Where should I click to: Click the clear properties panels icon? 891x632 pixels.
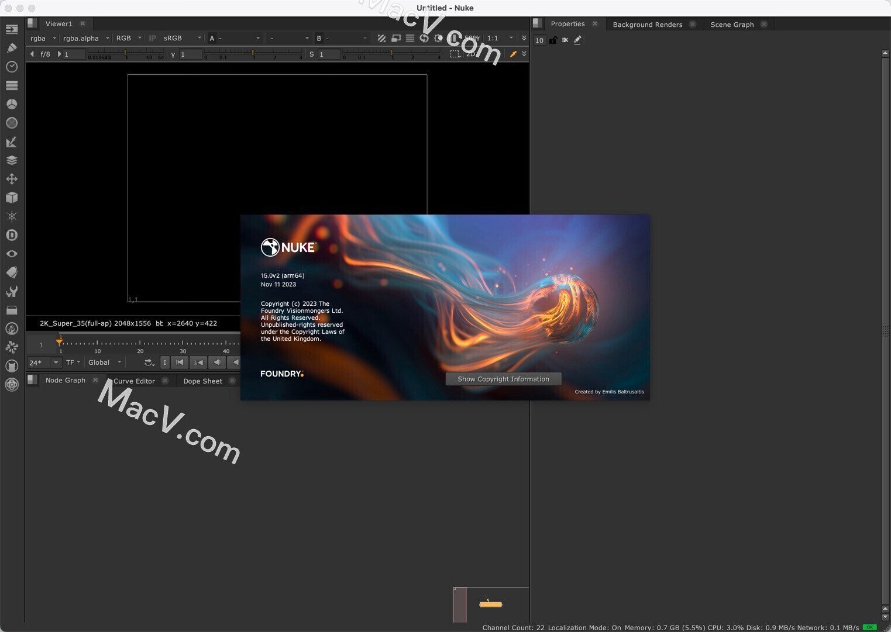tap(565, 40)
